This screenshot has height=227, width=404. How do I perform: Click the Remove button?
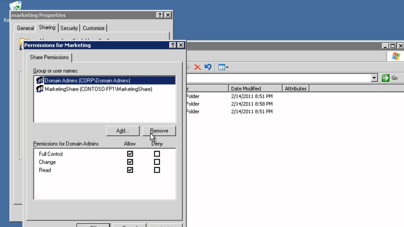[x=159, y=131]
